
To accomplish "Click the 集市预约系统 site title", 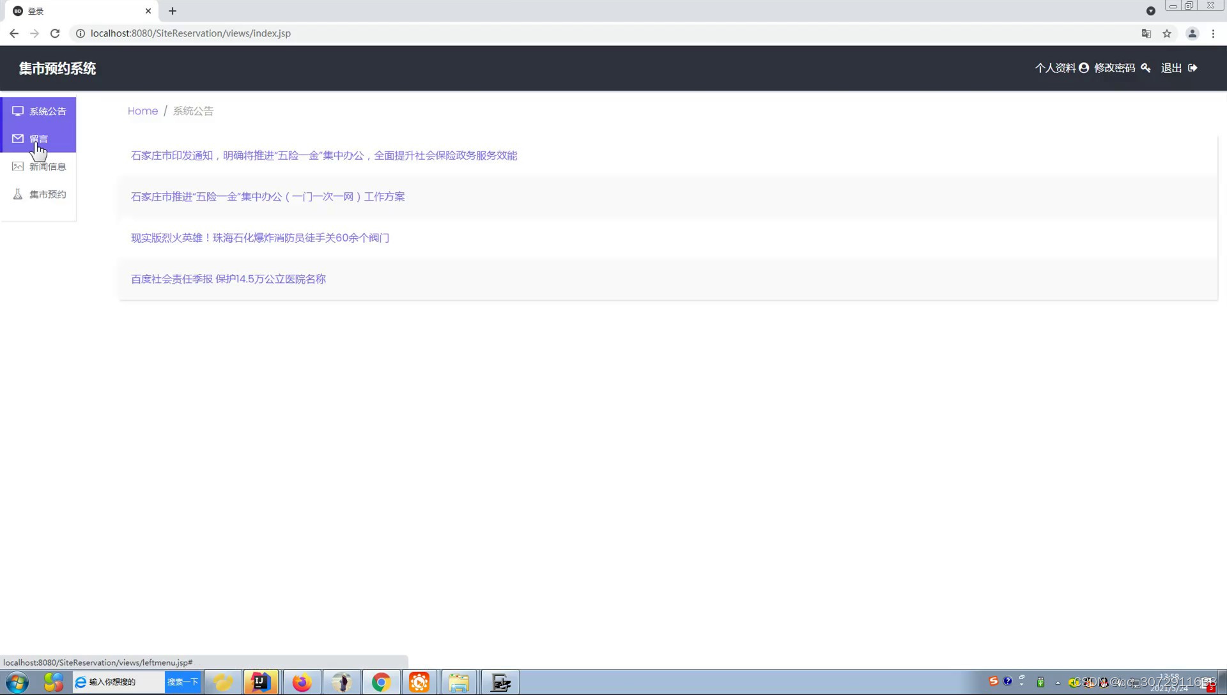I will tap(58, 68).
